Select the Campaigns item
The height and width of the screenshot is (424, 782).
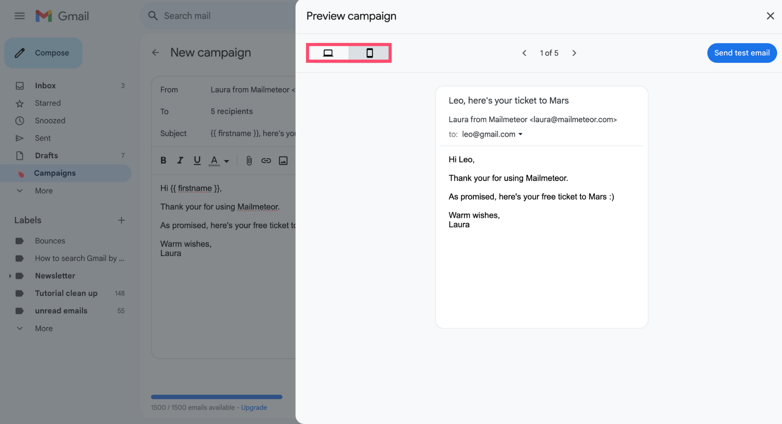tap(66, 173)
